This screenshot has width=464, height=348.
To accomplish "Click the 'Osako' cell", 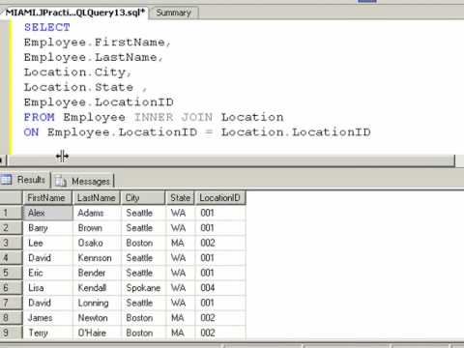I will click(x=97, y=243).
